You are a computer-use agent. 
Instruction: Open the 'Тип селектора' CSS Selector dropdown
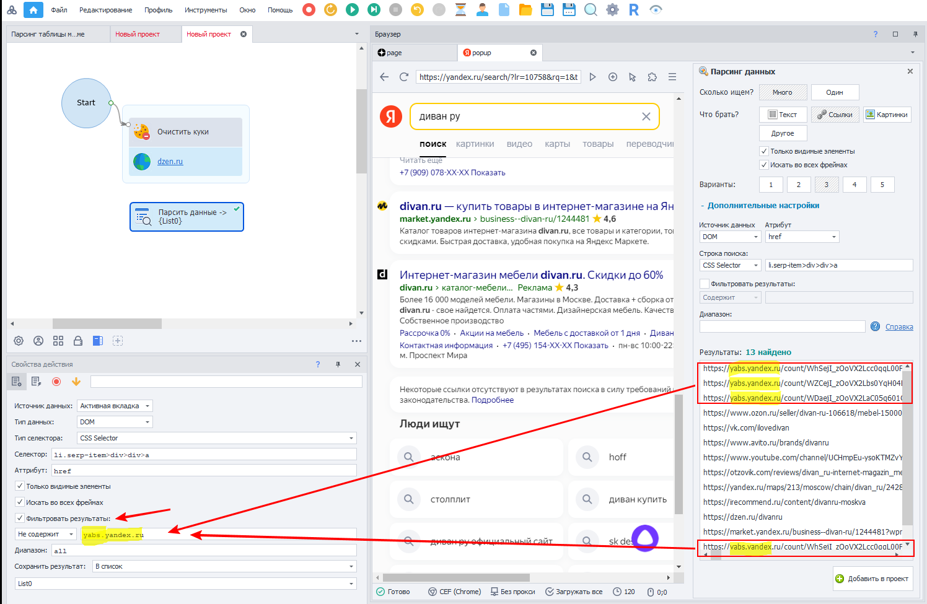point(217,438)
